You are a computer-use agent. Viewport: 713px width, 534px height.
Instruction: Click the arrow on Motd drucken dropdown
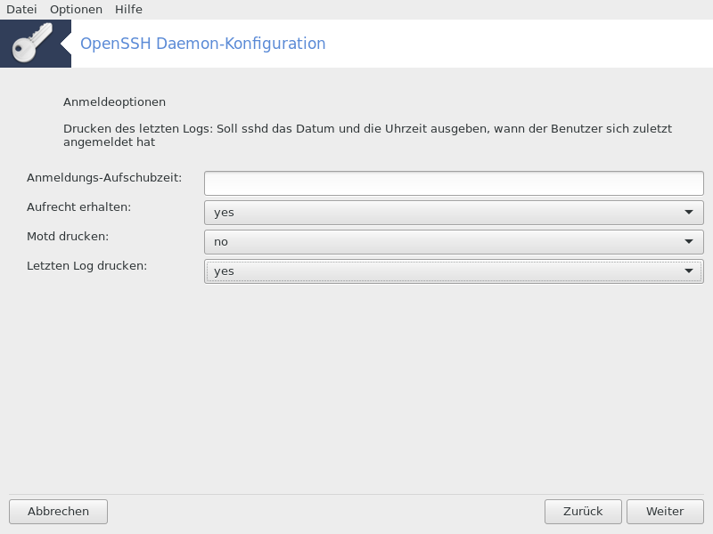point(689,241)
